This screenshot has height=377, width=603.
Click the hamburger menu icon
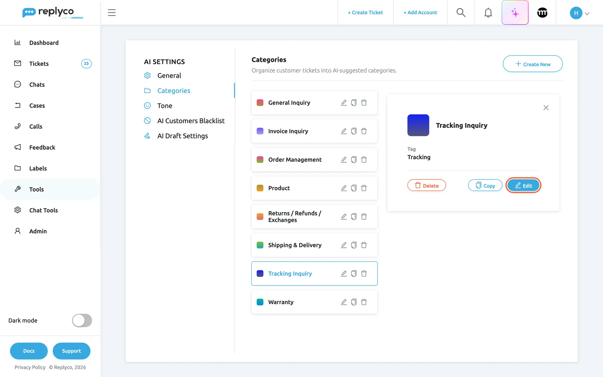click(112, 12)
